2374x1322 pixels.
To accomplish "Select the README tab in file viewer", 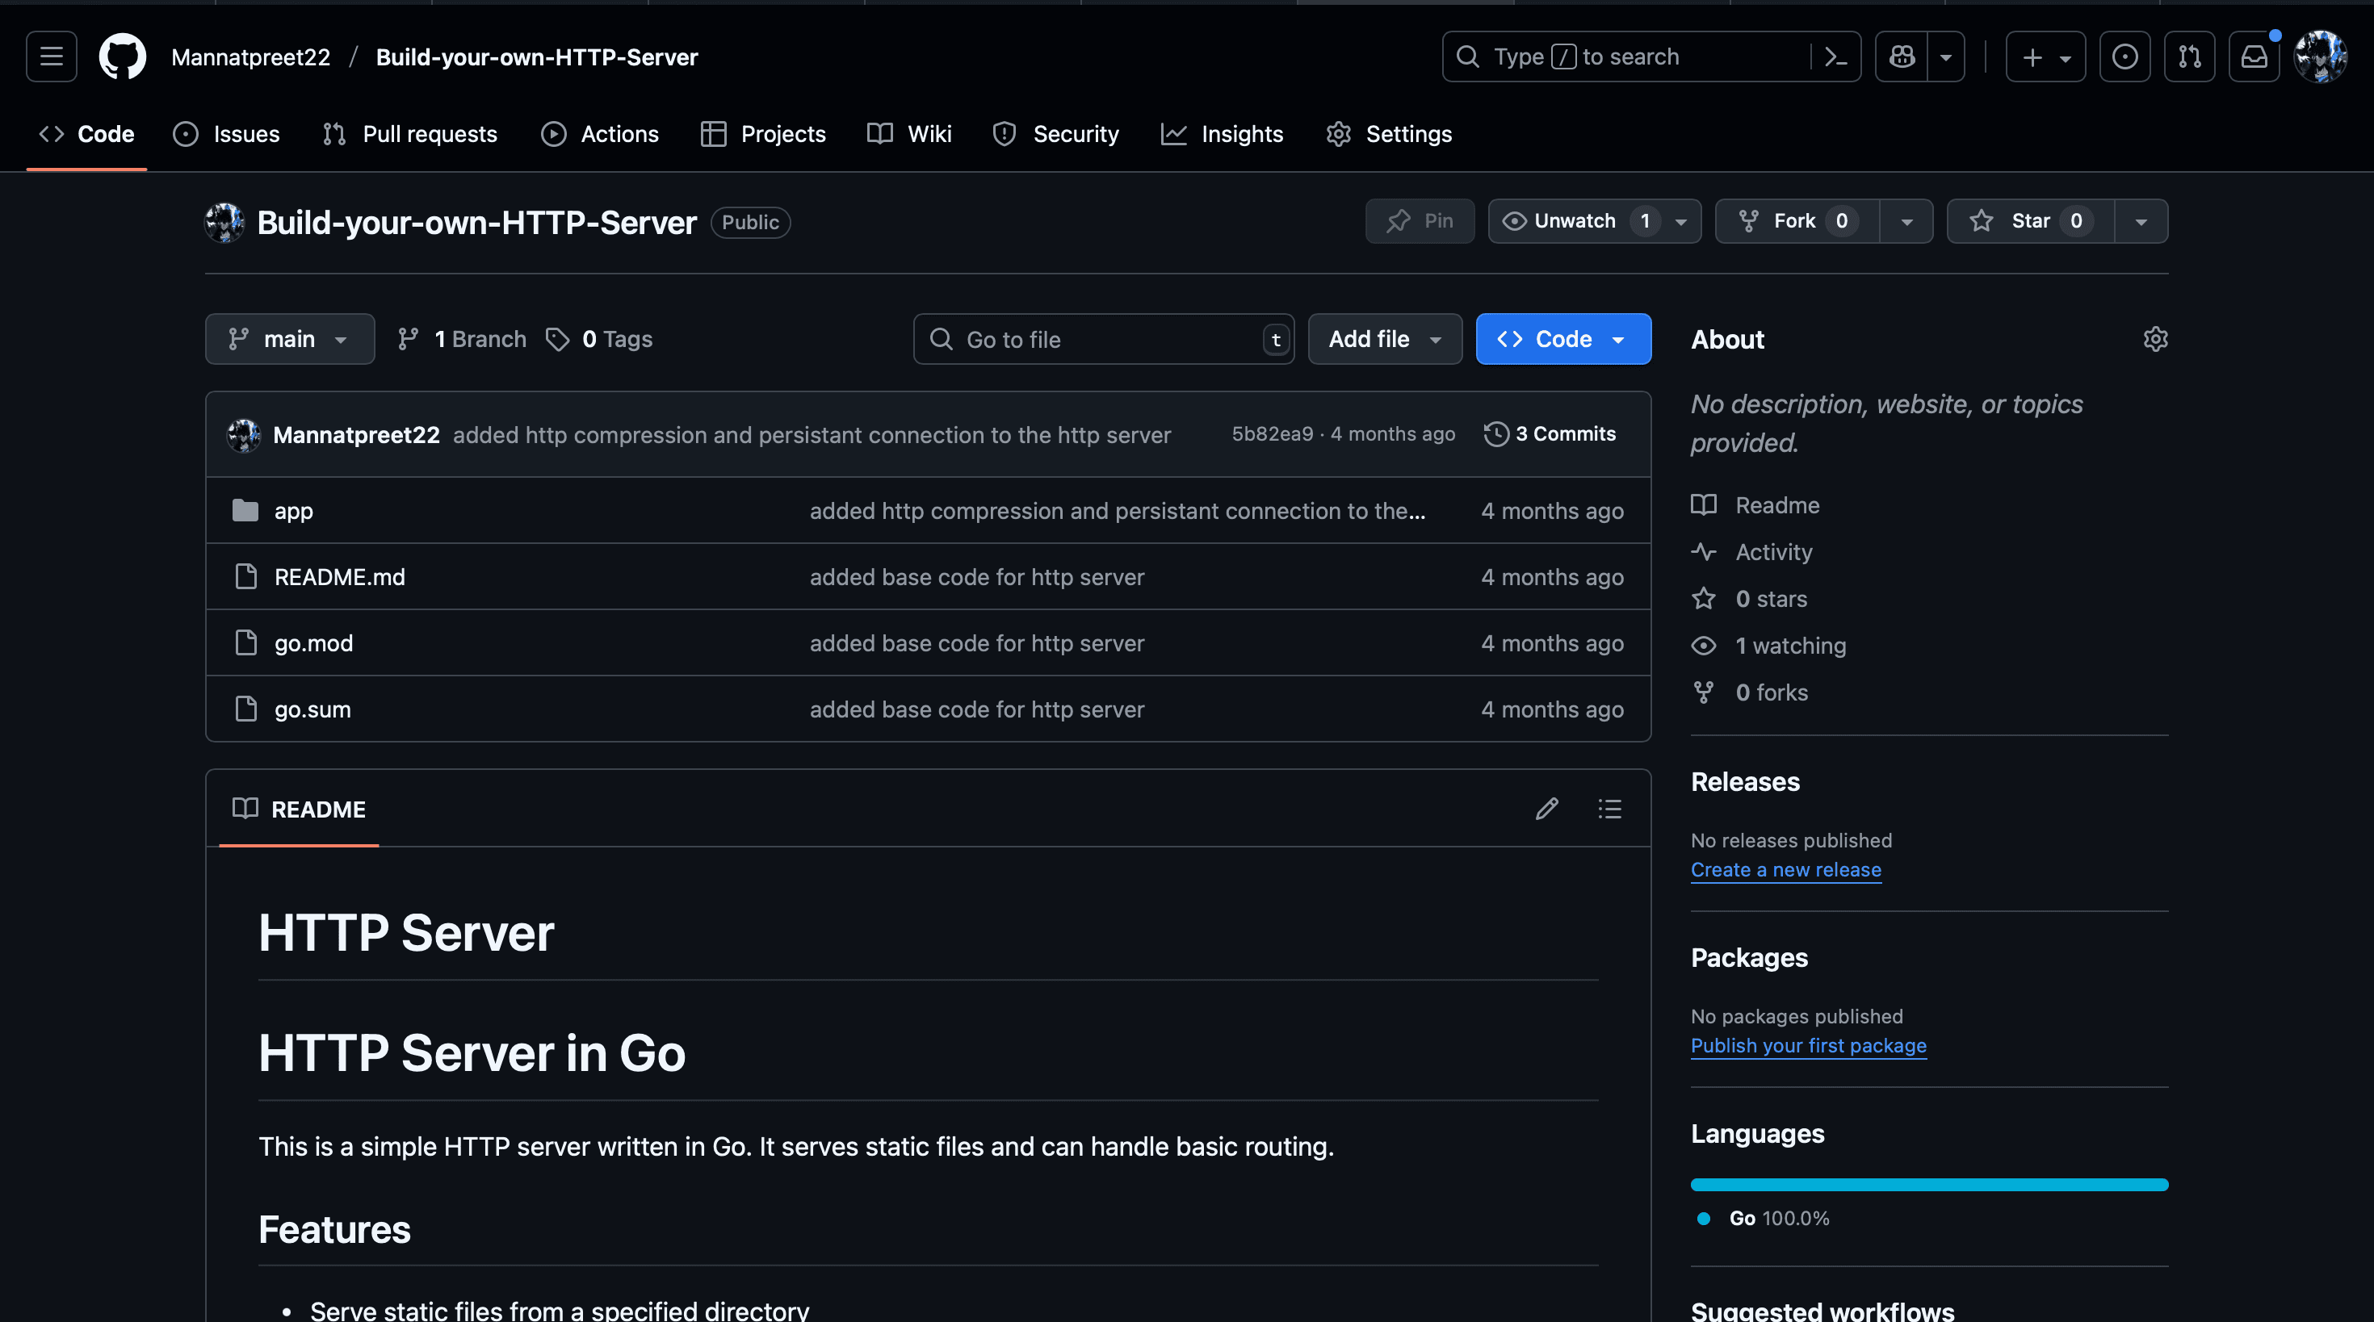I will click(x=300, y=809).
